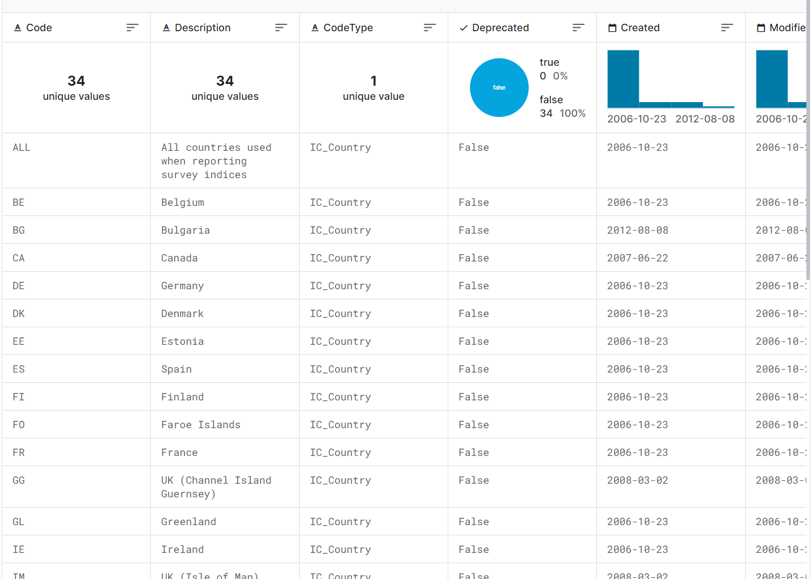
Task: Select the FI code cell
Action: 77,397
